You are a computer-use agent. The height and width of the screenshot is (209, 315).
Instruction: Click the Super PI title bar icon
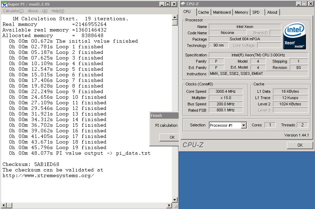click(x=4, y=4)
